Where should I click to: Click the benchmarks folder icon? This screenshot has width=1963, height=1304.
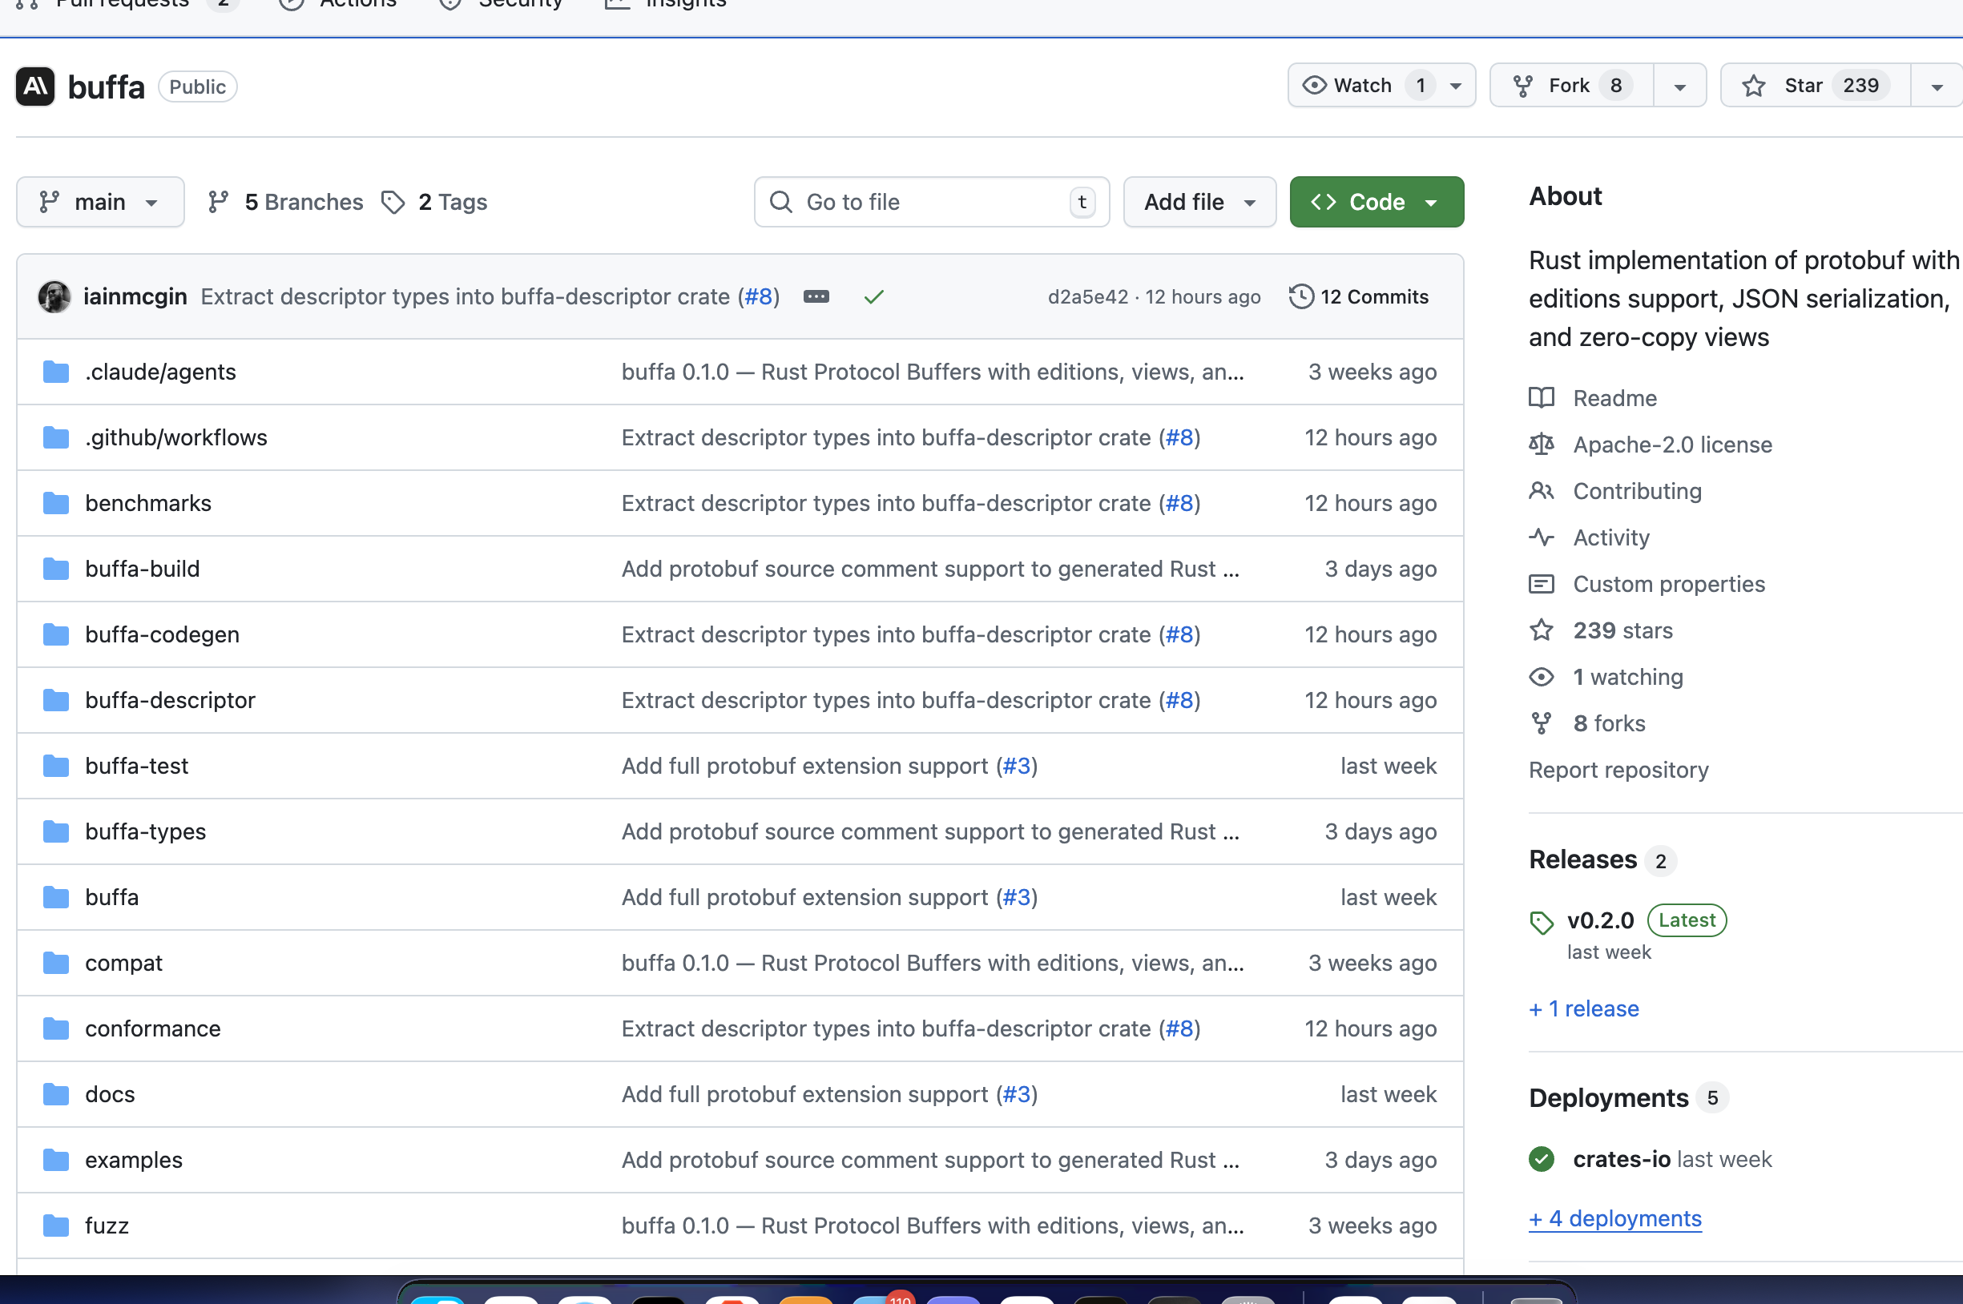(56, 503)
